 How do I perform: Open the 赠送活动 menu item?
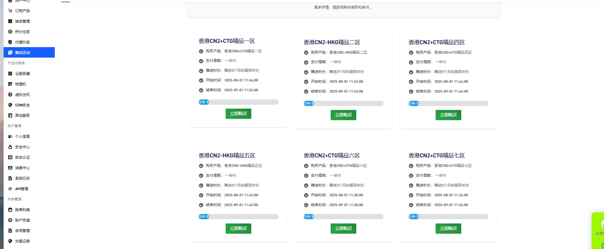[x=22, y=53]
